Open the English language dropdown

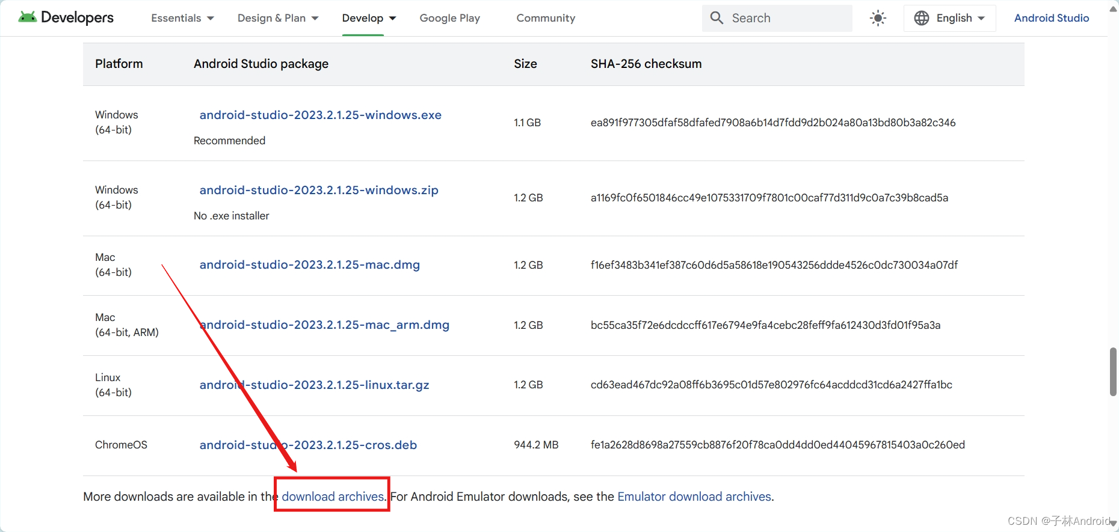[949, 18]
